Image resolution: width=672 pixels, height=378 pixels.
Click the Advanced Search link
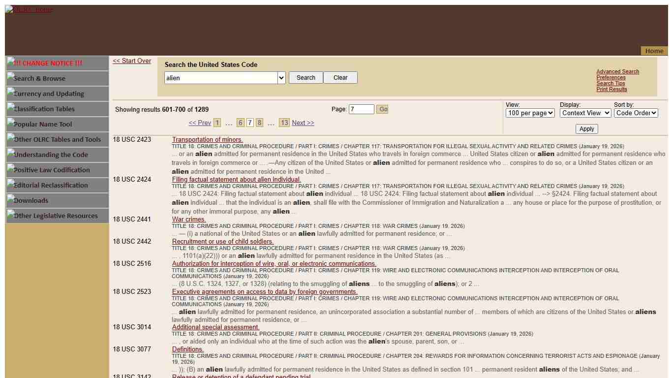(x=617, y=71)
